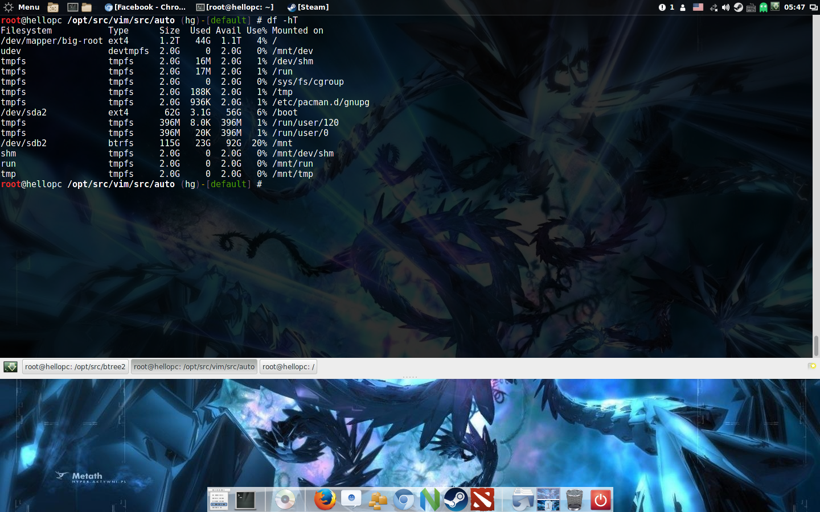Launch Firefox from the dock
The image size is (820, 512).
(325, 499)
